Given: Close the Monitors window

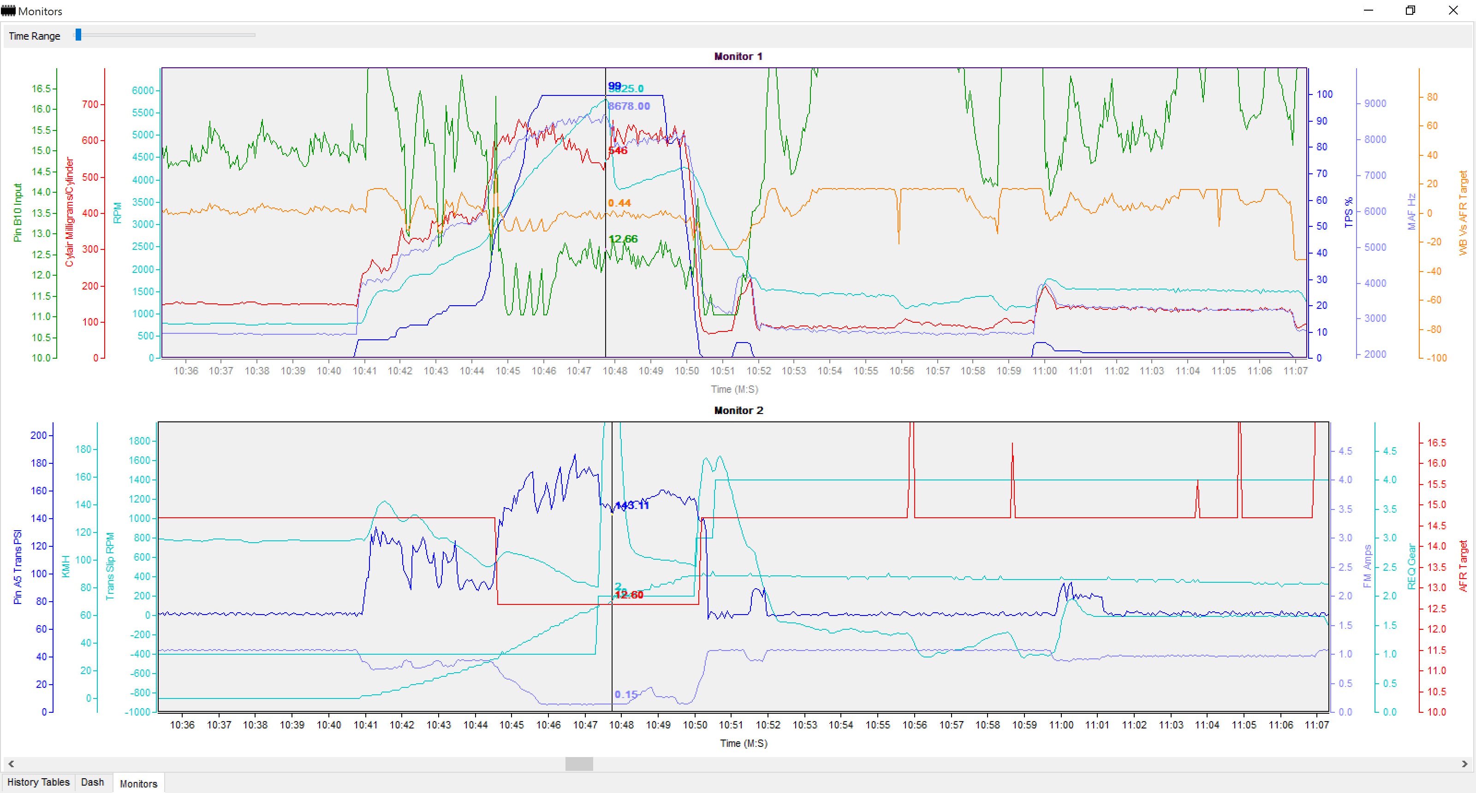Looking at the screenshot, I should (x=1453, y=10).
